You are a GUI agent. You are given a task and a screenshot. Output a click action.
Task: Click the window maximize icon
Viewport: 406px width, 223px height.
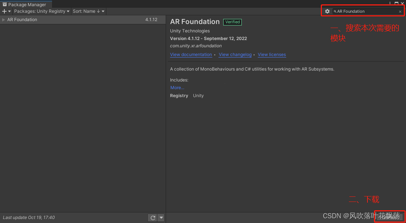point(396,3)
